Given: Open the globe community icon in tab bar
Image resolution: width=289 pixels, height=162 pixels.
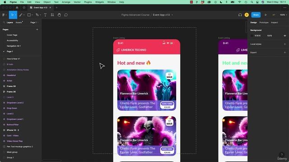Looking at the screenshot, I should click(24, 8).
